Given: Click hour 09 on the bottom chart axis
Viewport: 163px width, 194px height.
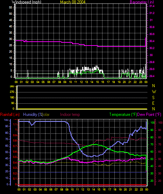Looking at the screenshot, I should click(67, 189).
